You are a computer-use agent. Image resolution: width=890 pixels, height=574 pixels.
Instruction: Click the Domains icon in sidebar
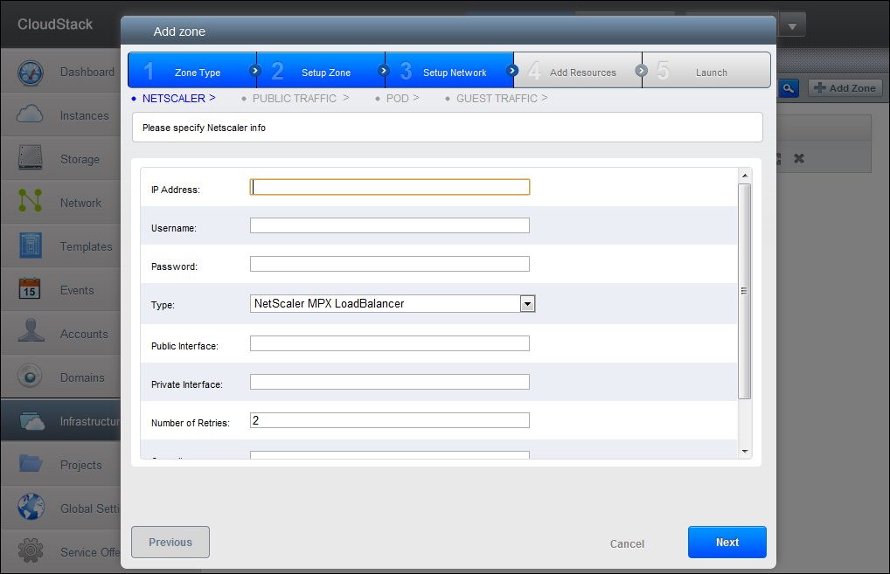click(31, 377)
